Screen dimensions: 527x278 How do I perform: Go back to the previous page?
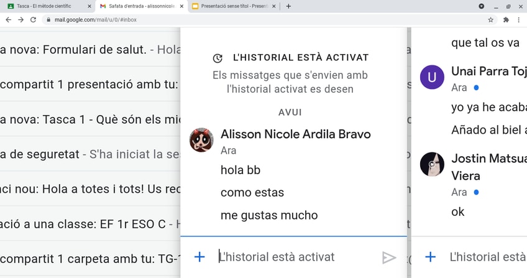9,20
